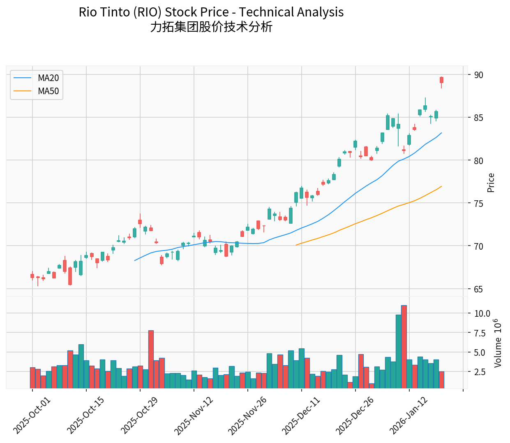Click the MA50 orange line sample in legend
The image size is (510, 443).
click(22, 90)
